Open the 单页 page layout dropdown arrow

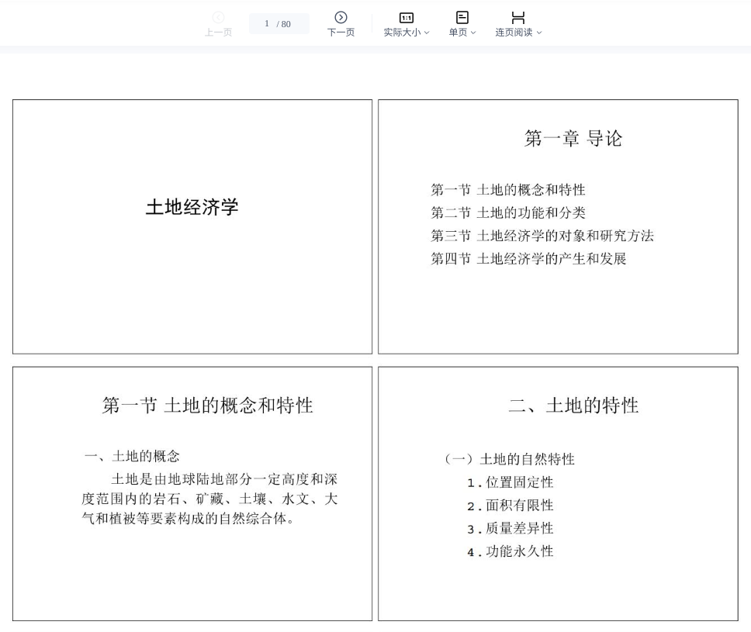coord(473,33)
